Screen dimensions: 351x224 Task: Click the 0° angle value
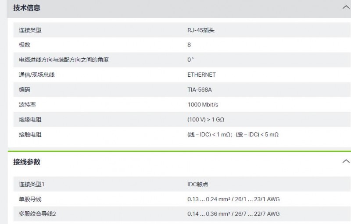(x=190, y=60)
